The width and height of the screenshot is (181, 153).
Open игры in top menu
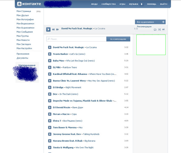pos(122,4)
